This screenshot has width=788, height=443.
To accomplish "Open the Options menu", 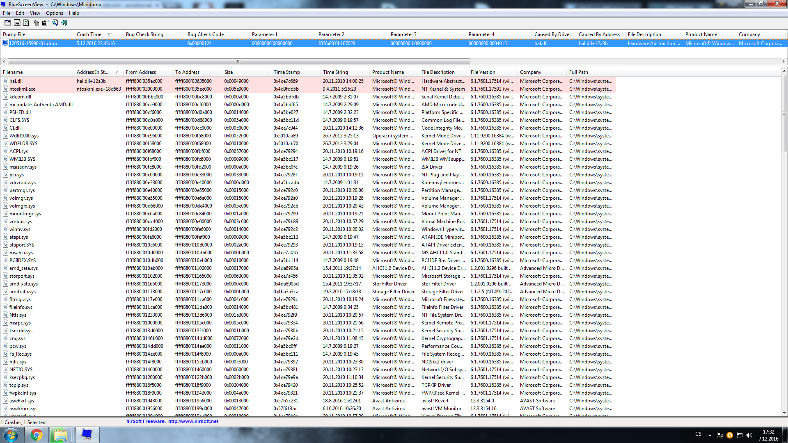I will click(x=54, y=13).
